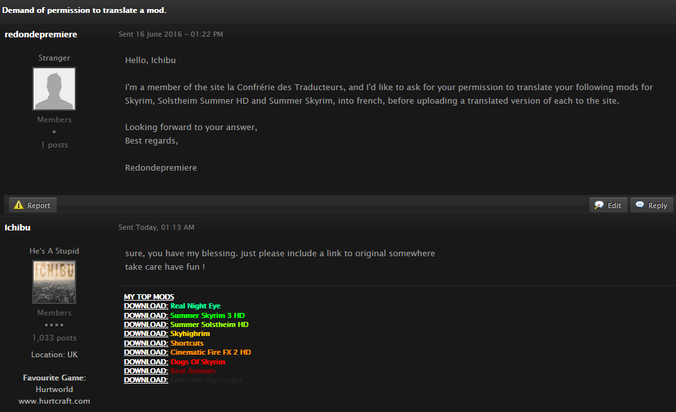
Task: Open the Summer Skyrim 3 HD link
Action: coord(207,315)
